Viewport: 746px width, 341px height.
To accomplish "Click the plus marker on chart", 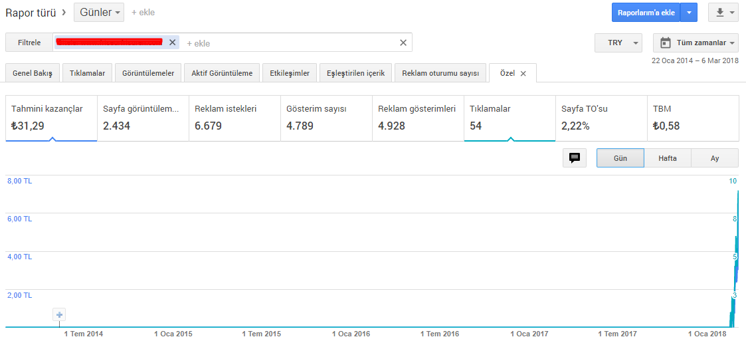I will [60, 315].
